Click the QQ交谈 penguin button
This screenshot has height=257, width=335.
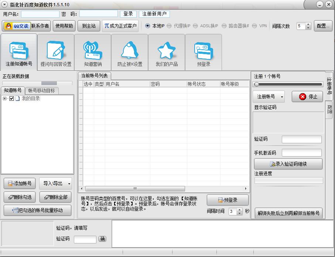17,26
